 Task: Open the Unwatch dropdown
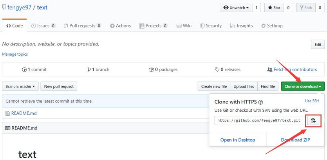[236, 8]
